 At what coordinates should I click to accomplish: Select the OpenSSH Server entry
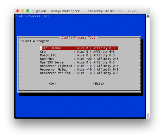77,62
